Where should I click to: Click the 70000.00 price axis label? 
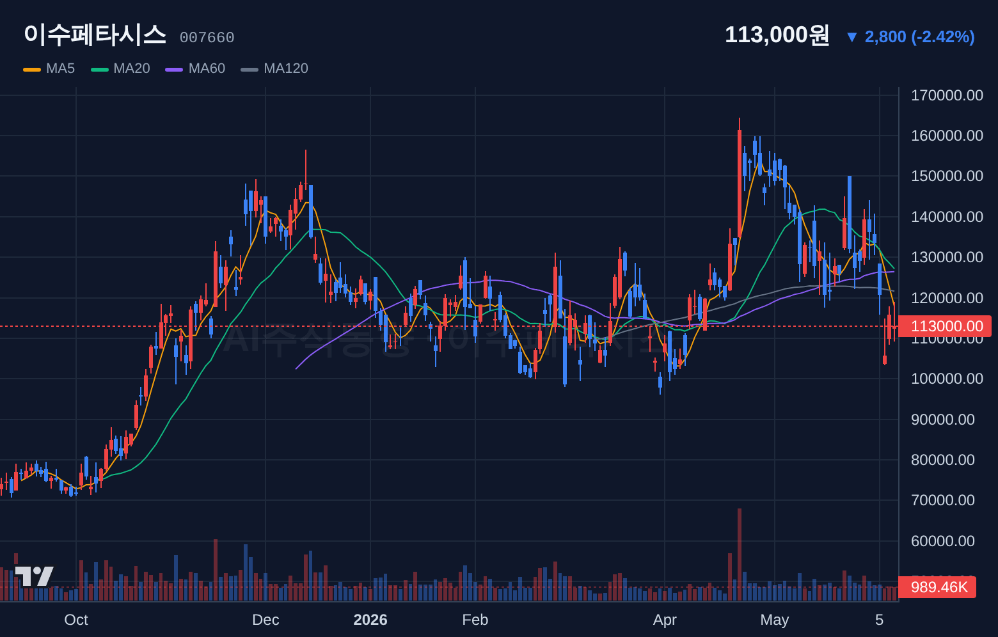point(943,500)
